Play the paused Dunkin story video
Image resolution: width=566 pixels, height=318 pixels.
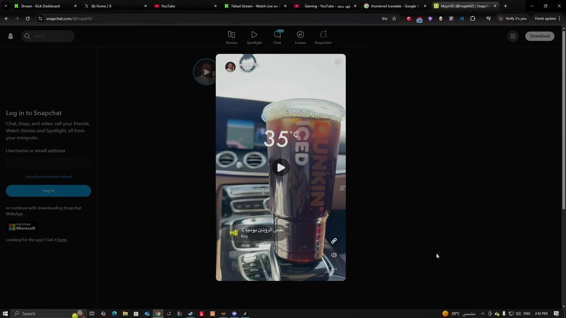click(281, 168)
